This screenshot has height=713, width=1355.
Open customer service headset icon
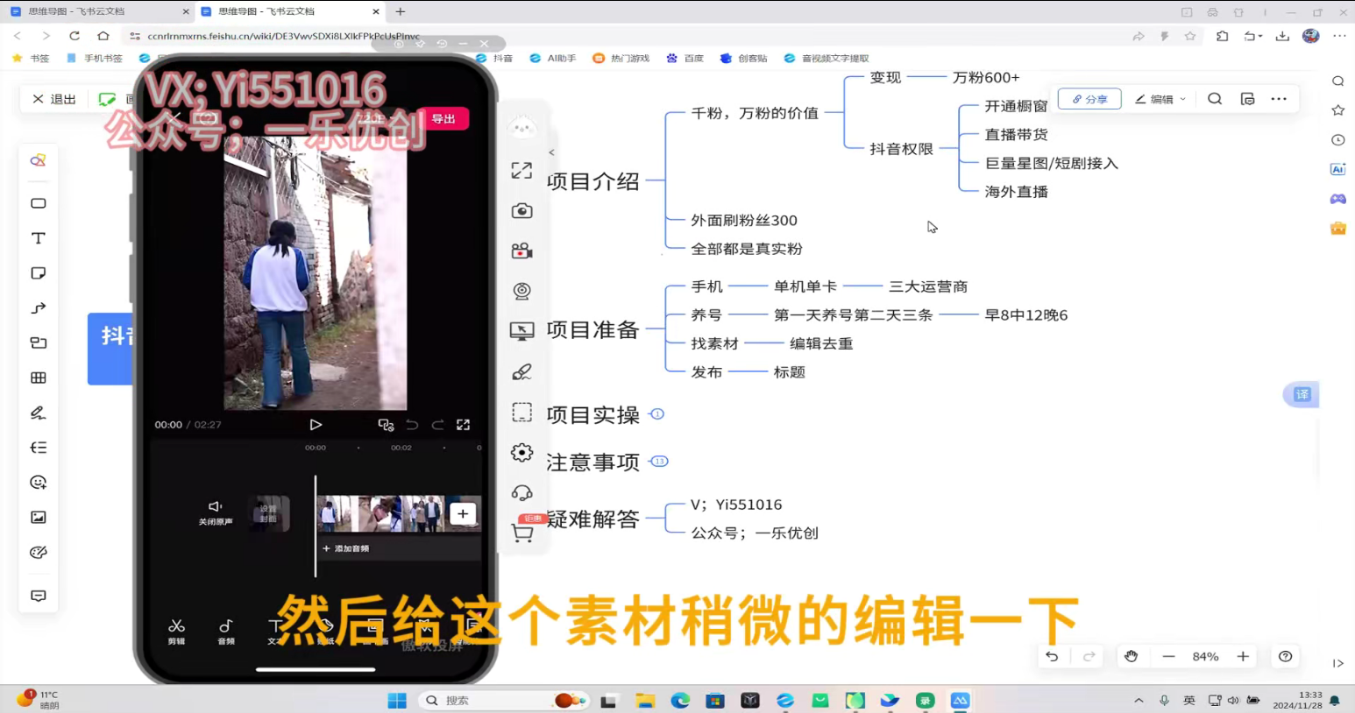tap(521, 493)
